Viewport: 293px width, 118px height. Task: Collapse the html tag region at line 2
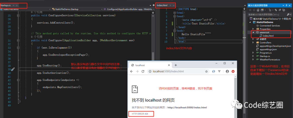pyautogui.click(x=174, y=13)
